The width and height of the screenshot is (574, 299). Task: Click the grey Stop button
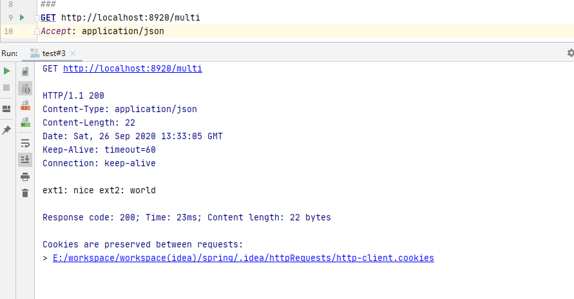point(7,88)
